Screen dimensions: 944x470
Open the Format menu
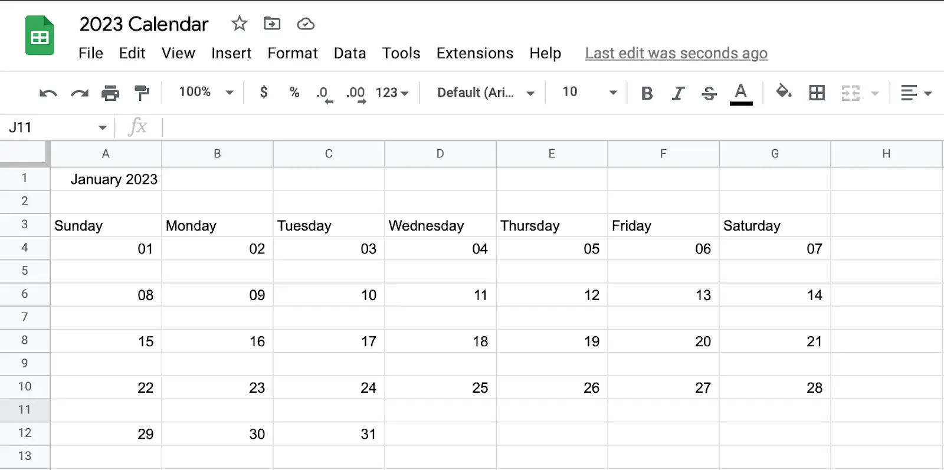coord(293,53)
